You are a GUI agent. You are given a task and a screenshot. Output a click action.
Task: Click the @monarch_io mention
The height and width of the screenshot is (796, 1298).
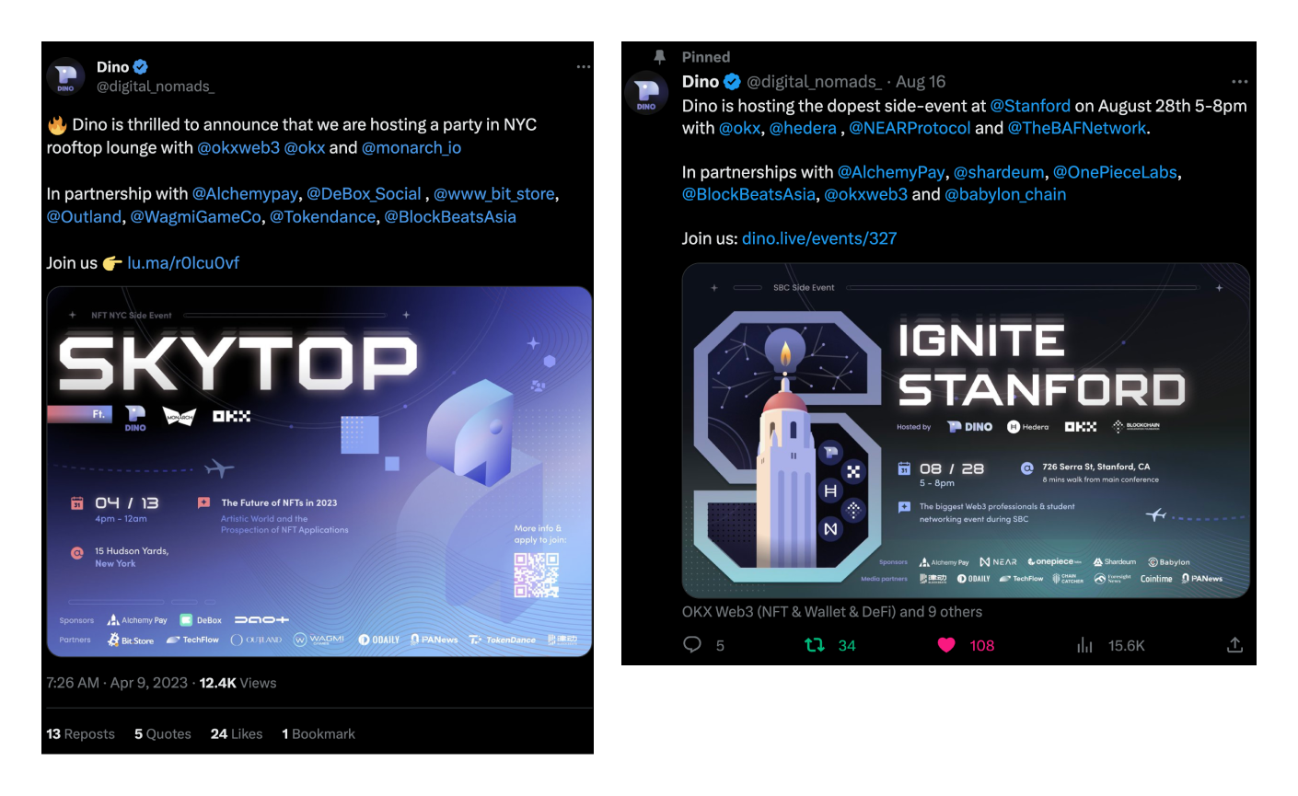[411, 147]
